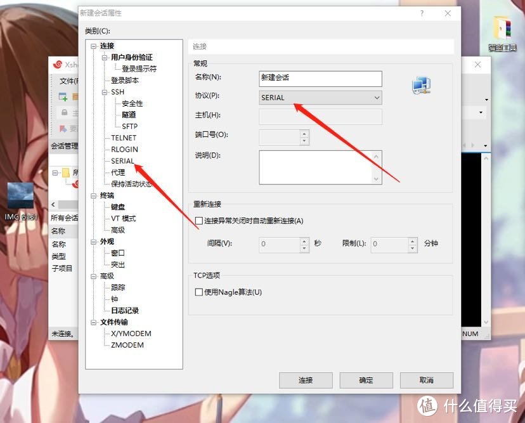The height and width of the screenshot is (423, 525).
Task: Close the 新建会话属性 dialog
Action: click(448, 13)
